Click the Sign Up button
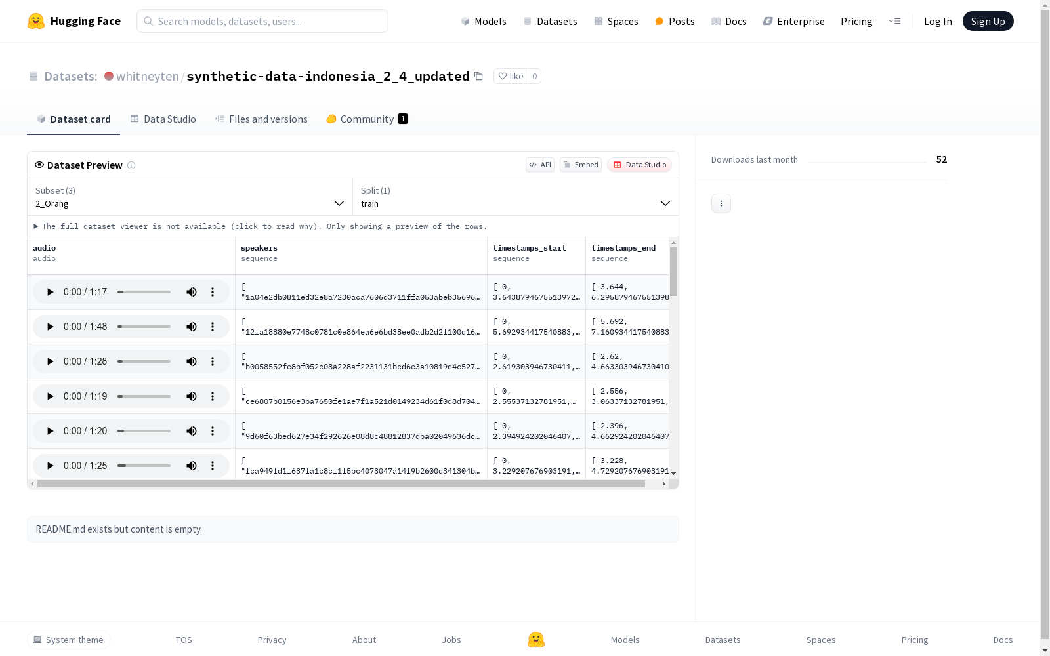 (988, 21)
